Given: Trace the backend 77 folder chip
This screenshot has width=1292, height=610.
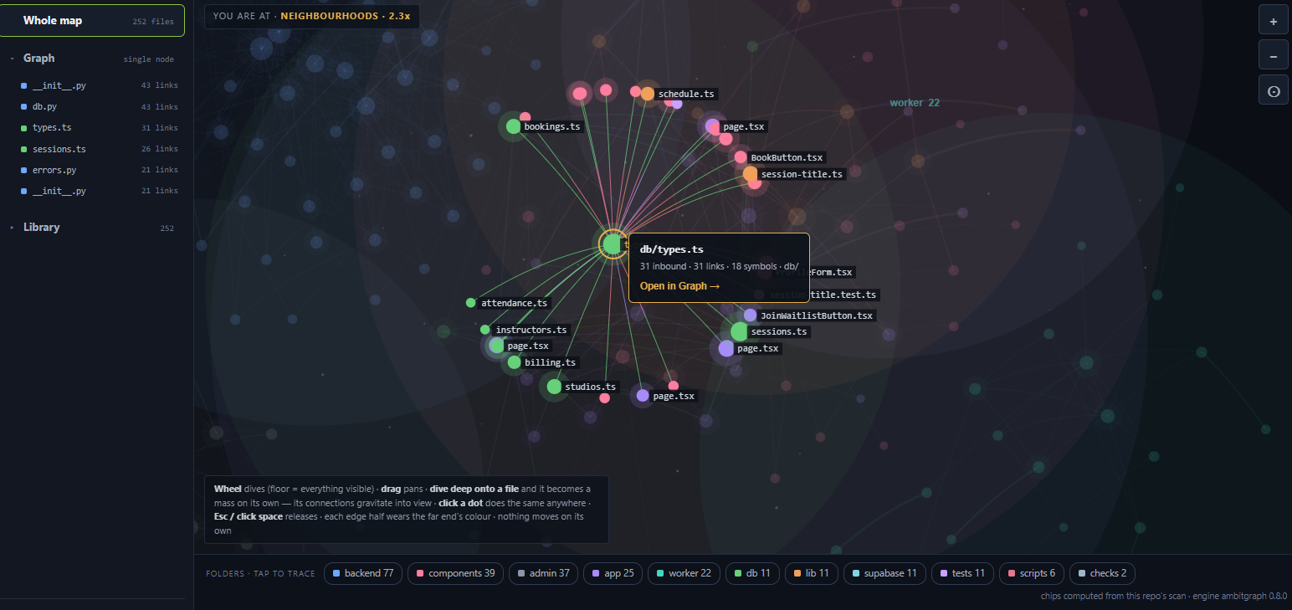Looking at the screenshot, I should [363, 573].
